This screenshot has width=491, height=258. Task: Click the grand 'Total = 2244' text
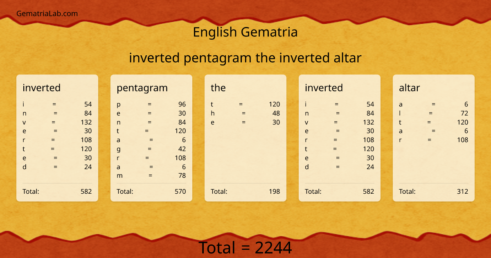click(245, 248)
